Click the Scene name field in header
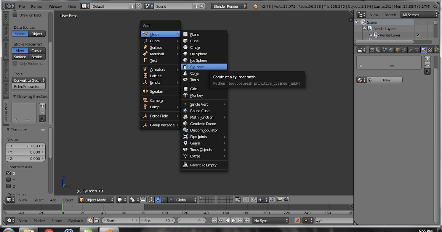 tap(172, 6)
